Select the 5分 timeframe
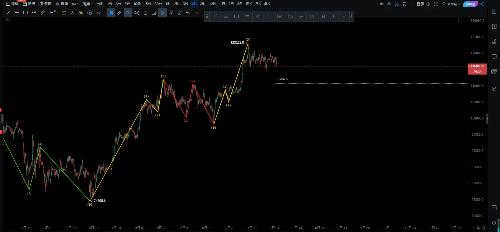Image resolution: width=500 pixels, height=232 pixels. [127, 4]
